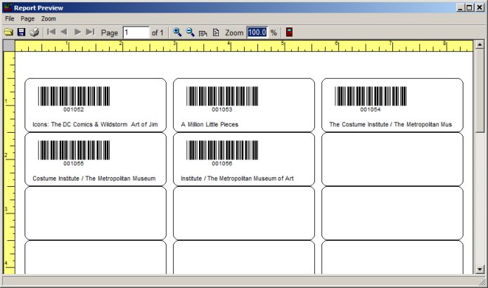
Task: Click barcode number 001056
Action: [222, 164]
